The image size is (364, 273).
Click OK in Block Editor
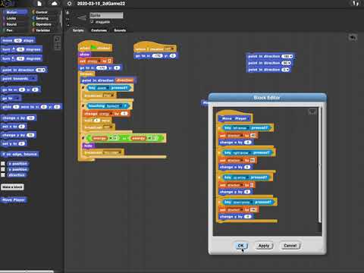point(241,246)
